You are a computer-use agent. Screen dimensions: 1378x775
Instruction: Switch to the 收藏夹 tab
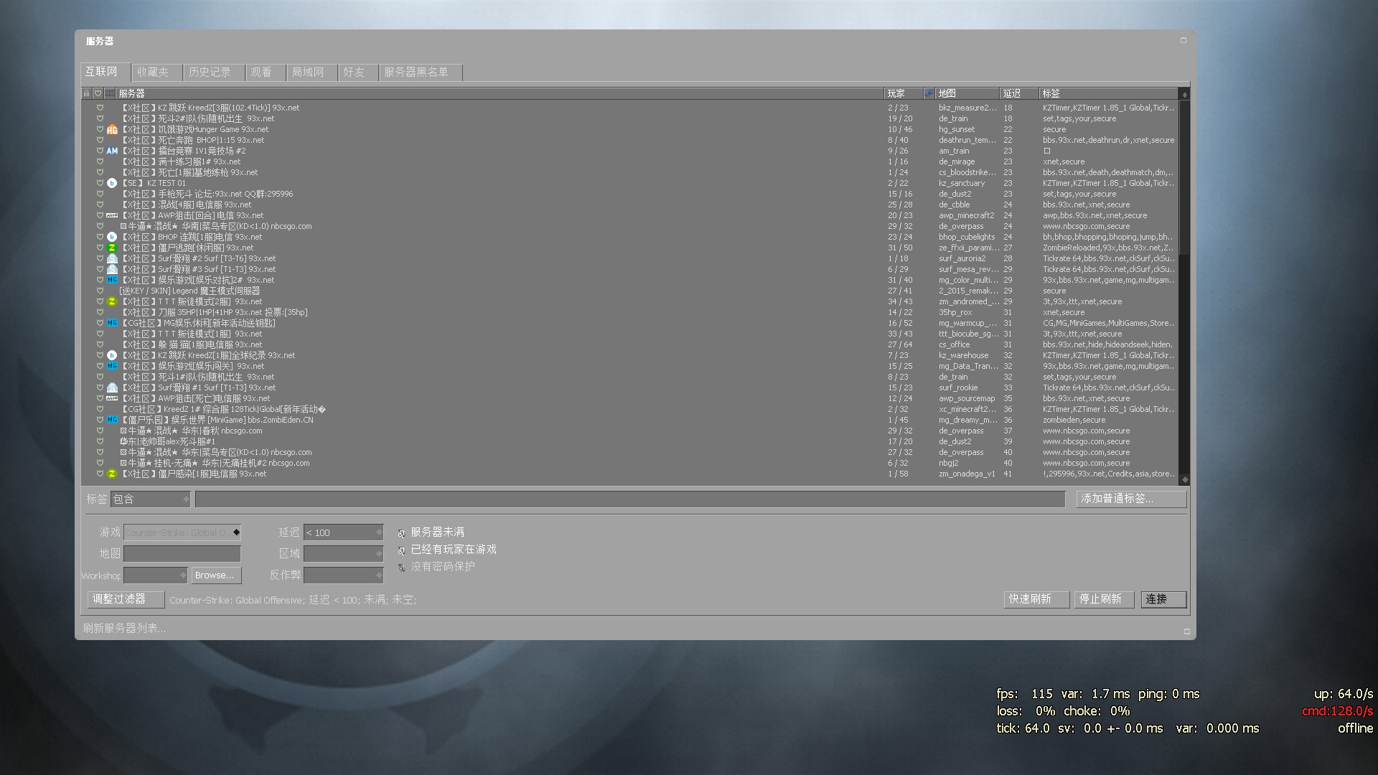pos(153,72)
